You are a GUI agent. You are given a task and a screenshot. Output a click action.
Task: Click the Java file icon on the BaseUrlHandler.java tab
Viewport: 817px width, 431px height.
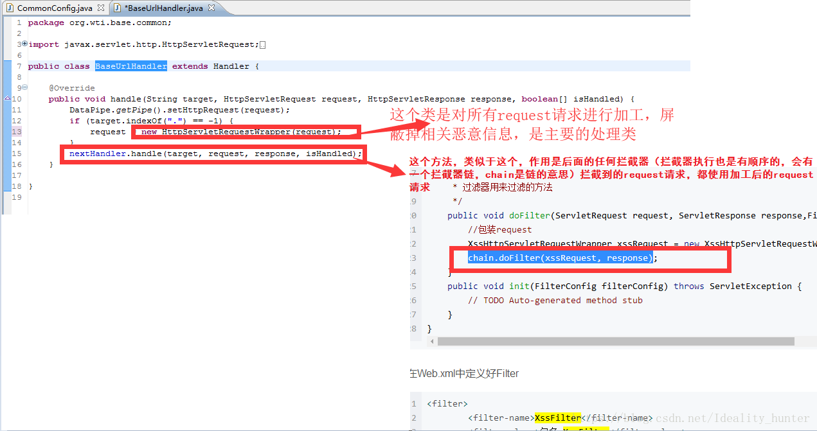[x=116, y=8]
